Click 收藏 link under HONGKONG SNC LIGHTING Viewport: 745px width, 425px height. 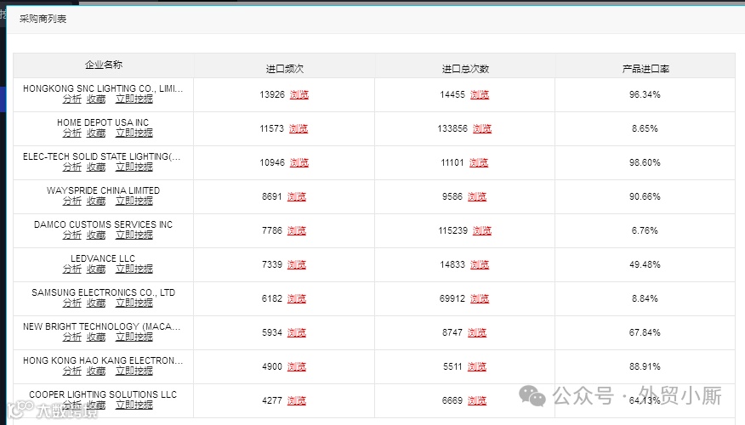(x=96, y=99)
